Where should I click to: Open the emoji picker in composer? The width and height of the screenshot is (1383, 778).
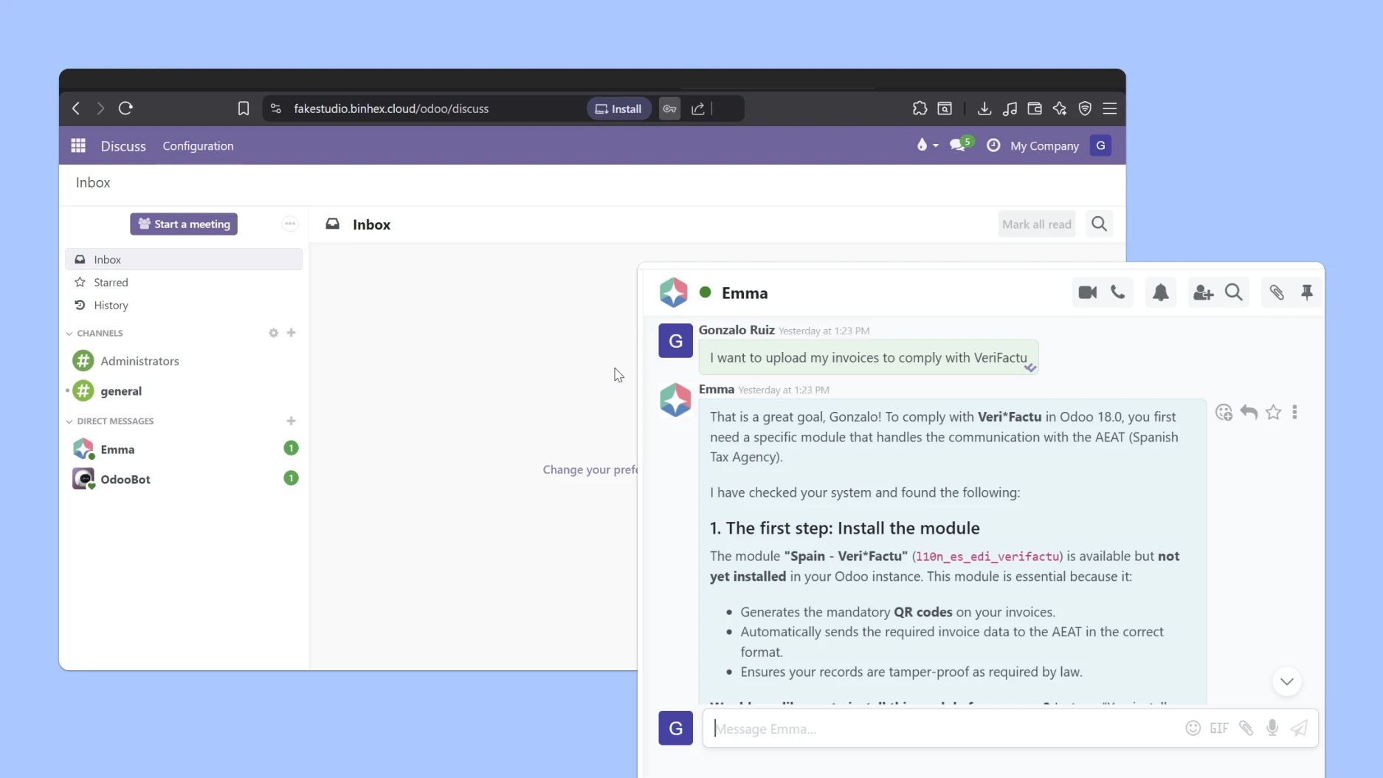(x=1193, y=728)
